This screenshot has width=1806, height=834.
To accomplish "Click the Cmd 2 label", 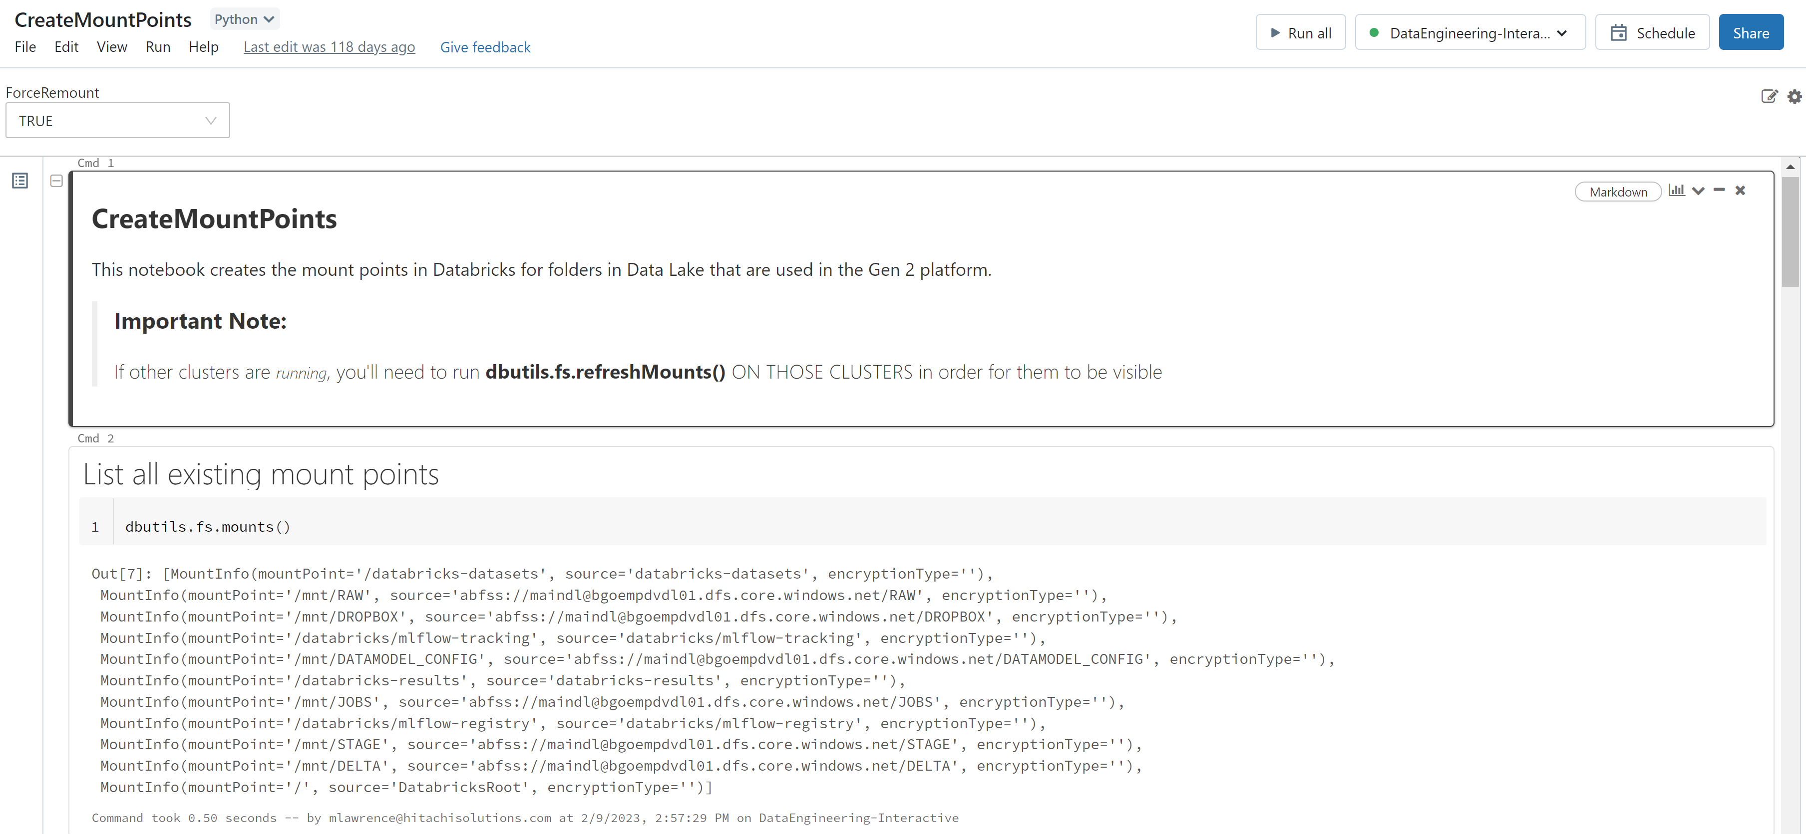I will pos(95,438).
